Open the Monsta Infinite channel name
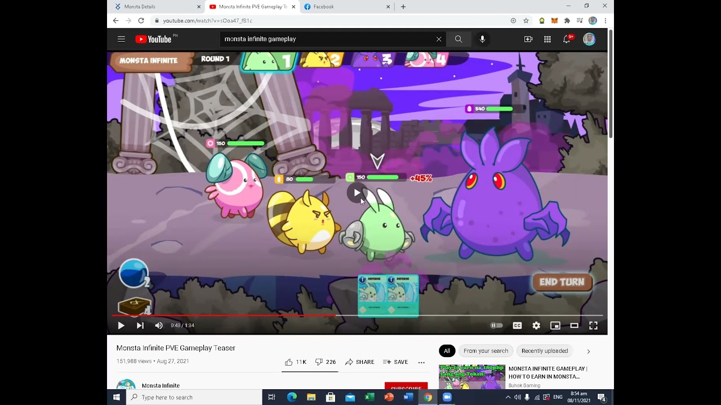Viewport: 721px width, 405px height. [161, 385]
